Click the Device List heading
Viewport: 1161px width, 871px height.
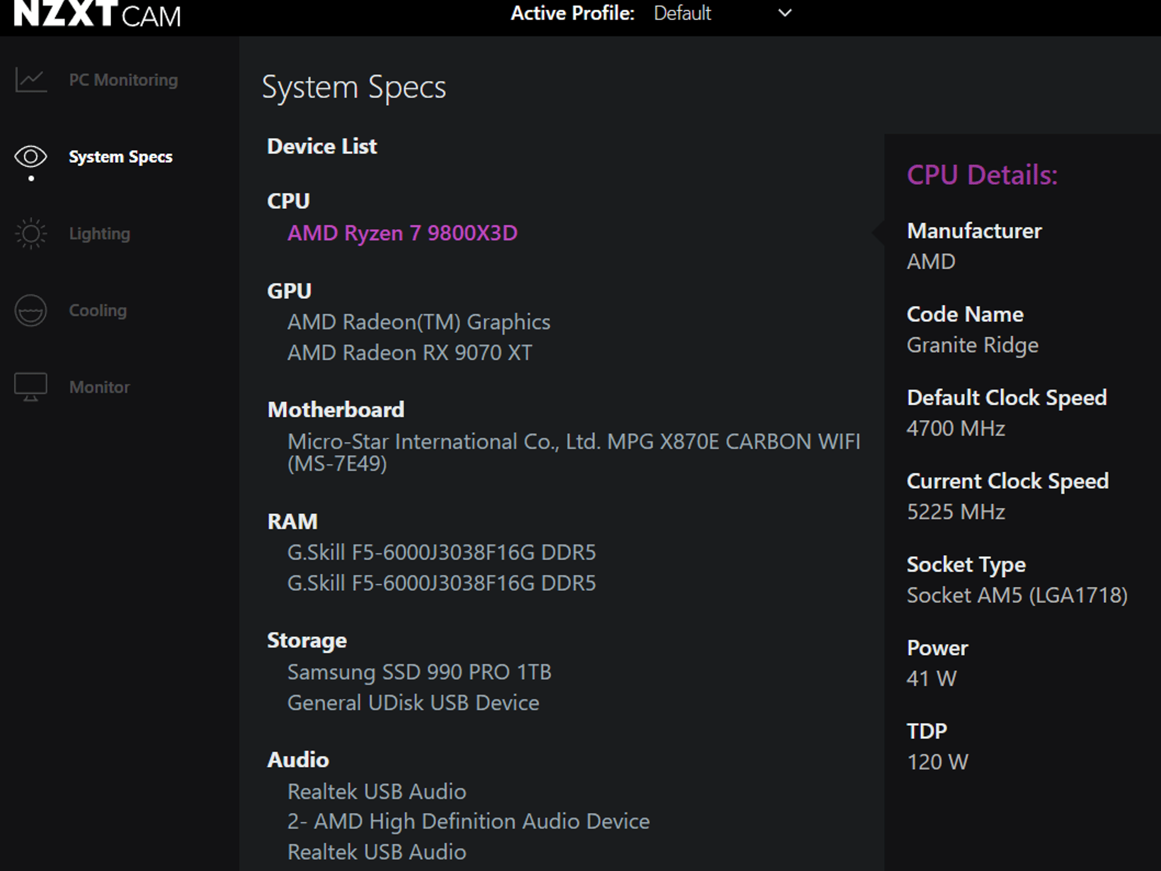point(321,146)
